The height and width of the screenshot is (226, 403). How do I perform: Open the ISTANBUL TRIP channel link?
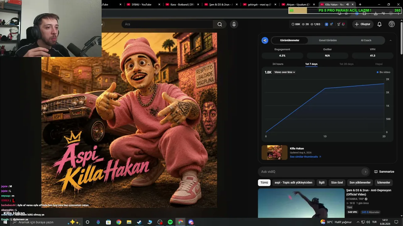coord(355,199)
